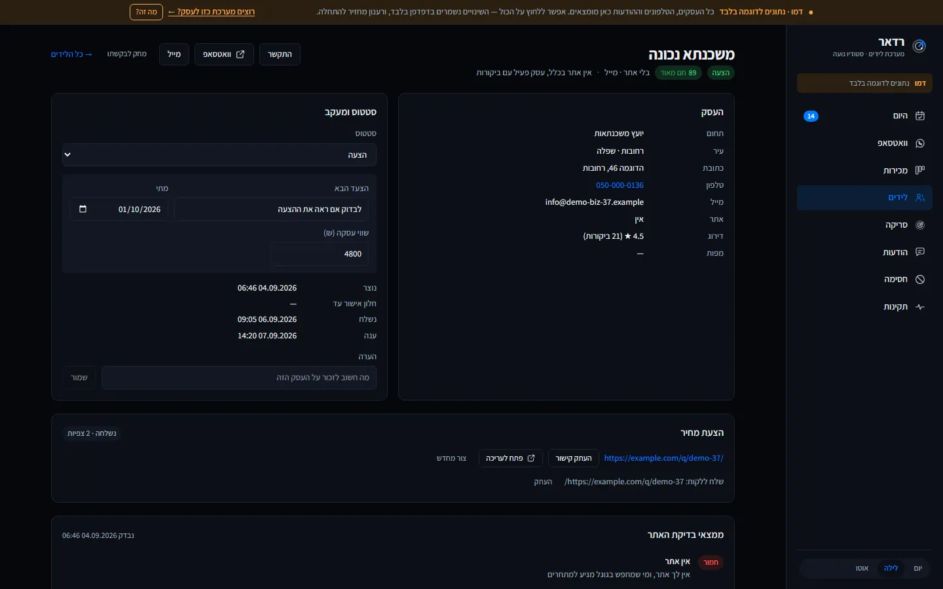Click the שווי עסקה field showing 4800
This screenshot has height=589, width=943.
pyautogui.click(x=320, y=254)
